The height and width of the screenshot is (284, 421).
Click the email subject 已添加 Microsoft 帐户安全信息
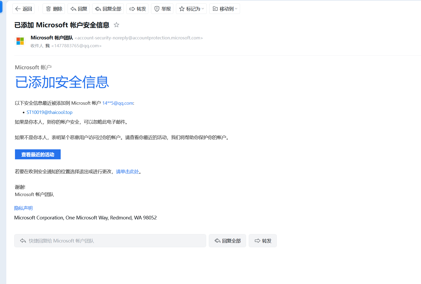62,25
